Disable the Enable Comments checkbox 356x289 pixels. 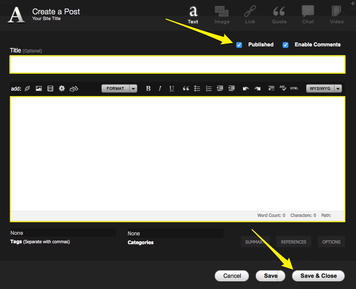coord(285,45)
